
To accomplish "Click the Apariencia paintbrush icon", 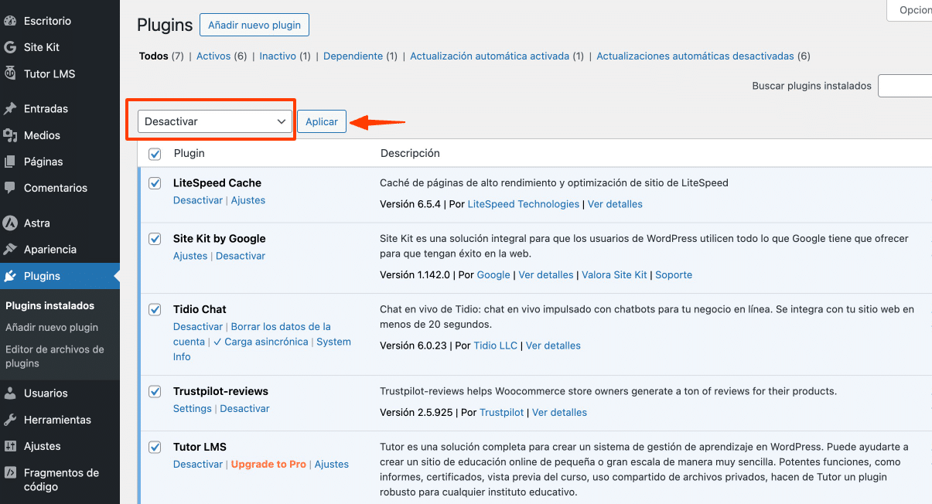I will point(10,250).
